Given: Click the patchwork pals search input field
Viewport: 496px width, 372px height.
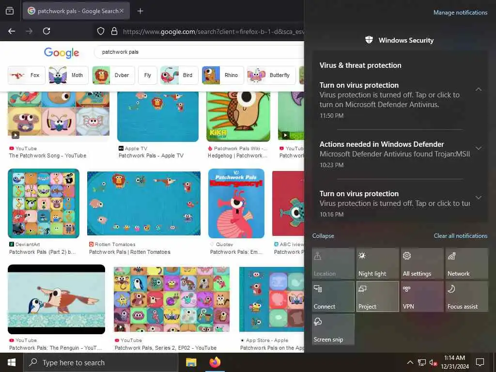Looking at the screenshot, I should click(199, 52).
